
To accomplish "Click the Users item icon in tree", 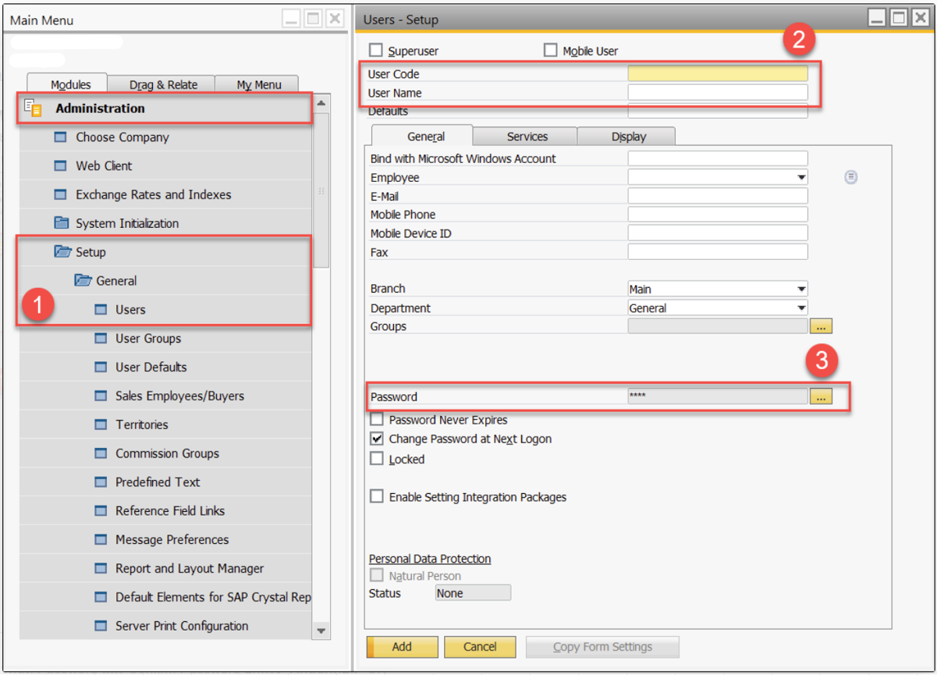I will point(101,310).
